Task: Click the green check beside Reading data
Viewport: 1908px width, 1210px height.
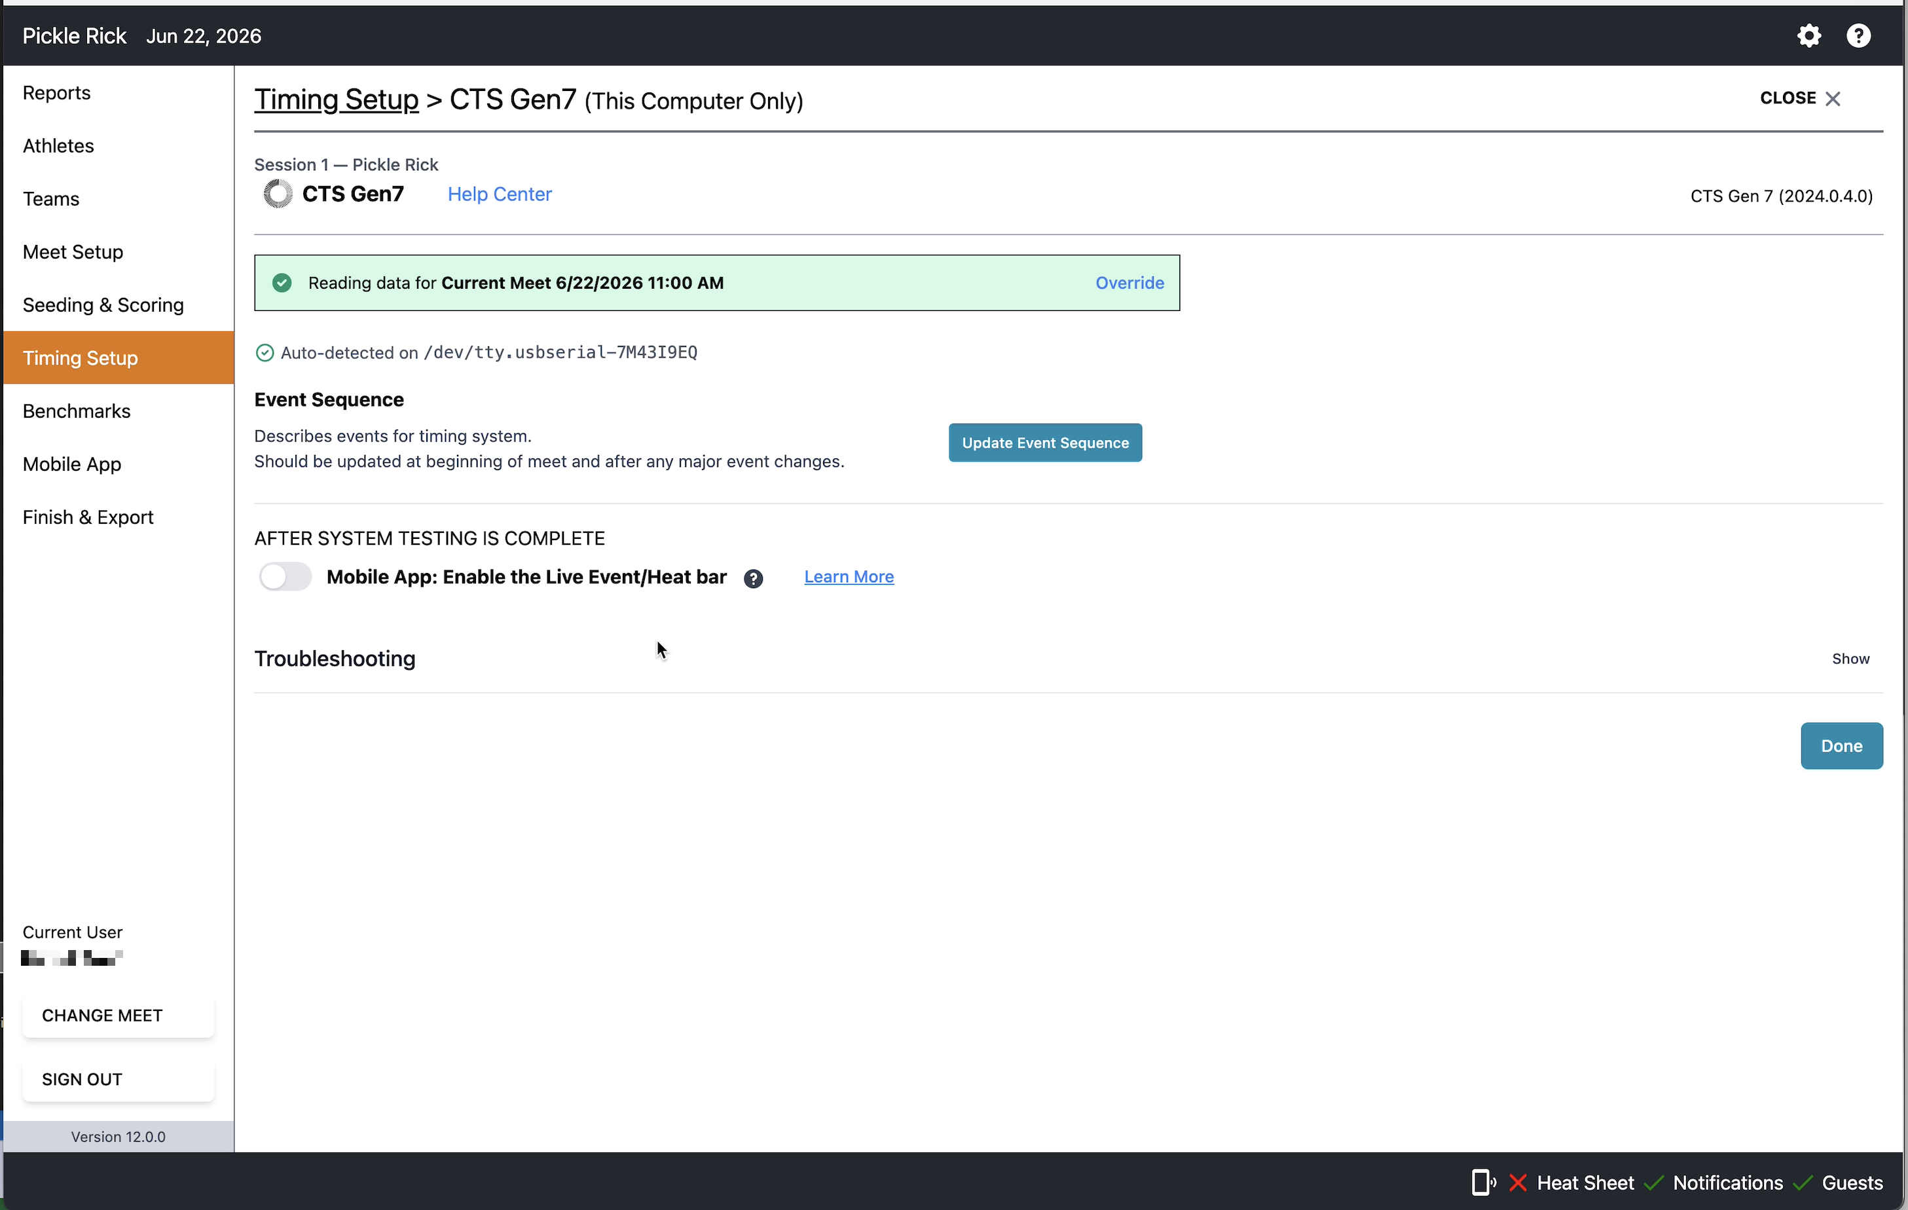Action: point(282,283)
